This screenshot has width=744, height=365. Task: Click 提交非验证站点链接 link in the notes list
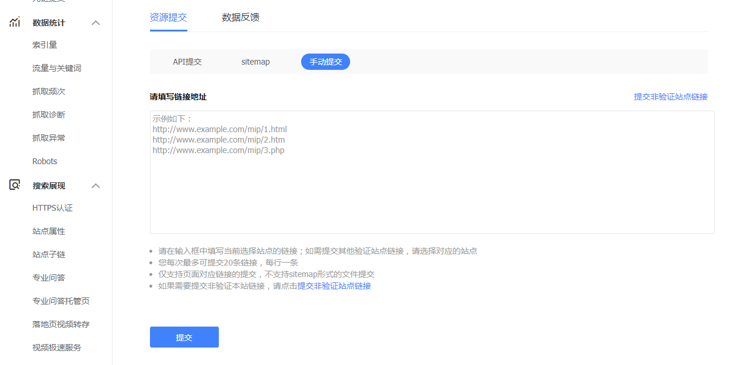[x=334, y=286]
